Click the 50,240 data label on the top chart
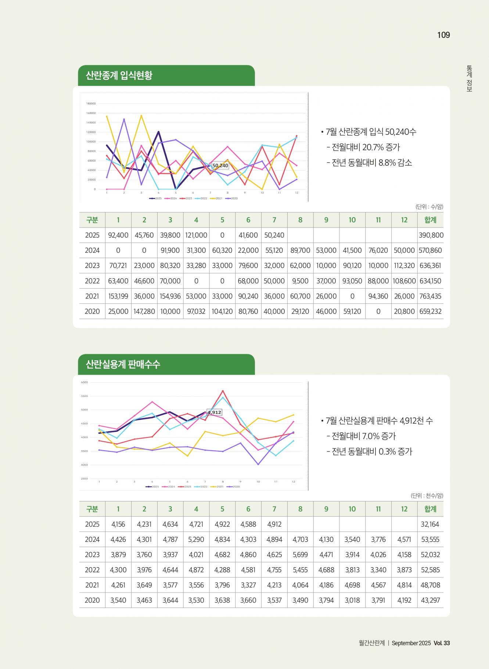489x669 pixels. pos(220,166)
